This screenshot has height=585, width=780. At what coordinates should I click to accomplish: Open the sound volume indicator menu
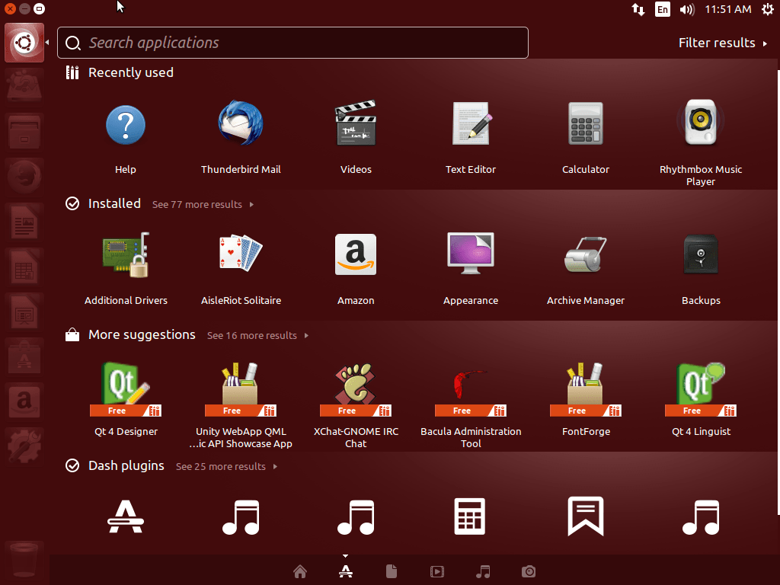pyautogui.click(x=686, y=9)
